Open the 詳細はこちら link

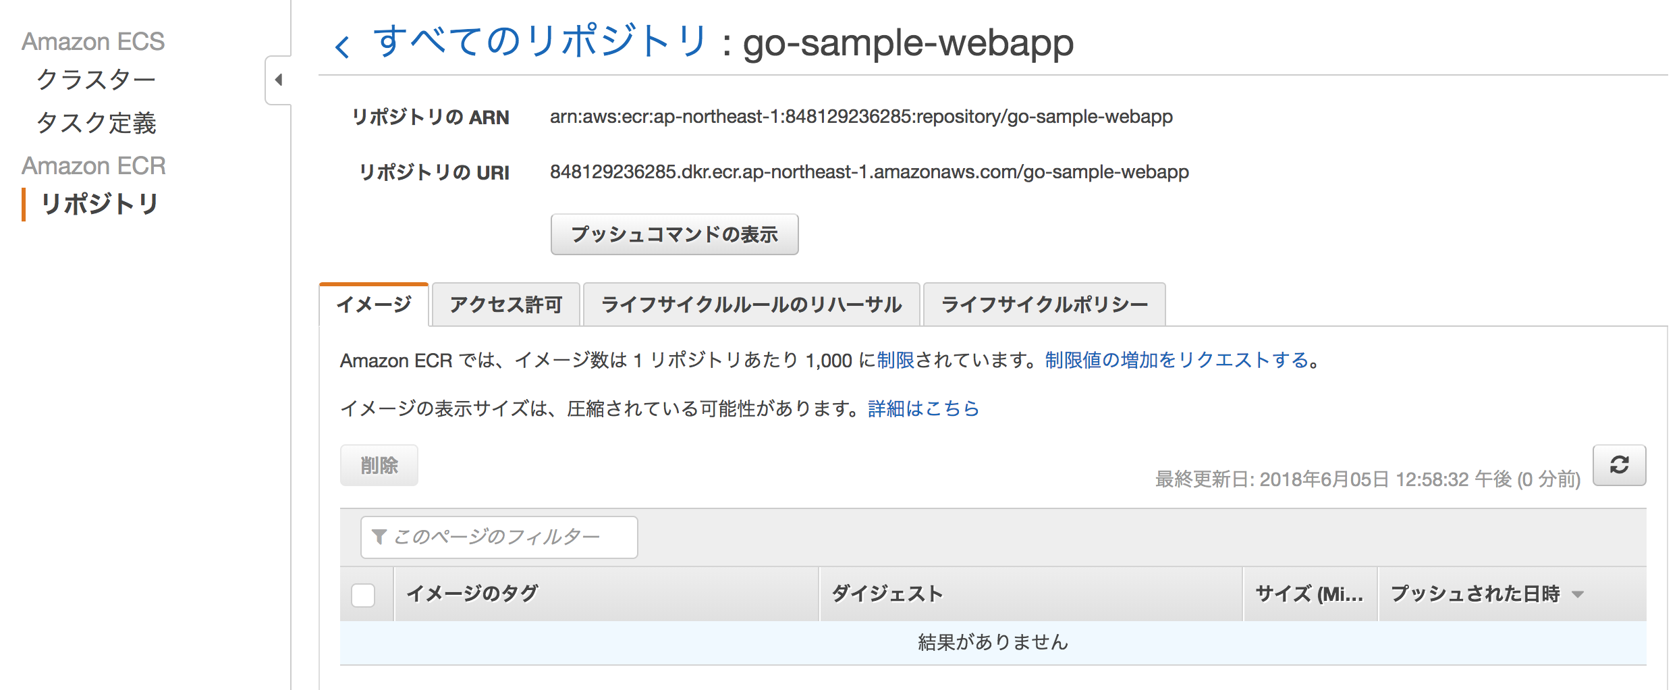[x=923, y=408]
